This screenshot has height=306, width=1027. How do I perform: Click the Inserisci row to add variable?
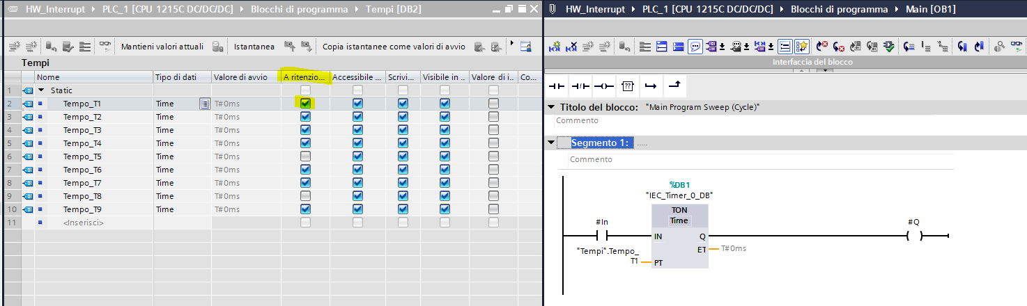[x=84, y=223]
